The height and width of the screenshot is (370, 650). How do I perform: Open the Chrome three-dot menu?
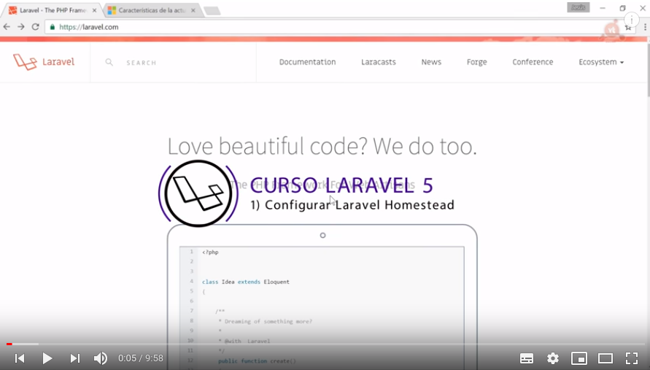tap(645, 27)
